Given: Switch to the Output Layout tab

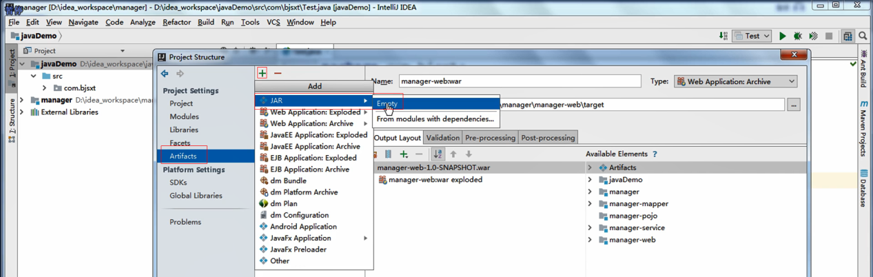Looking at the screenshot, I should 397,138.
